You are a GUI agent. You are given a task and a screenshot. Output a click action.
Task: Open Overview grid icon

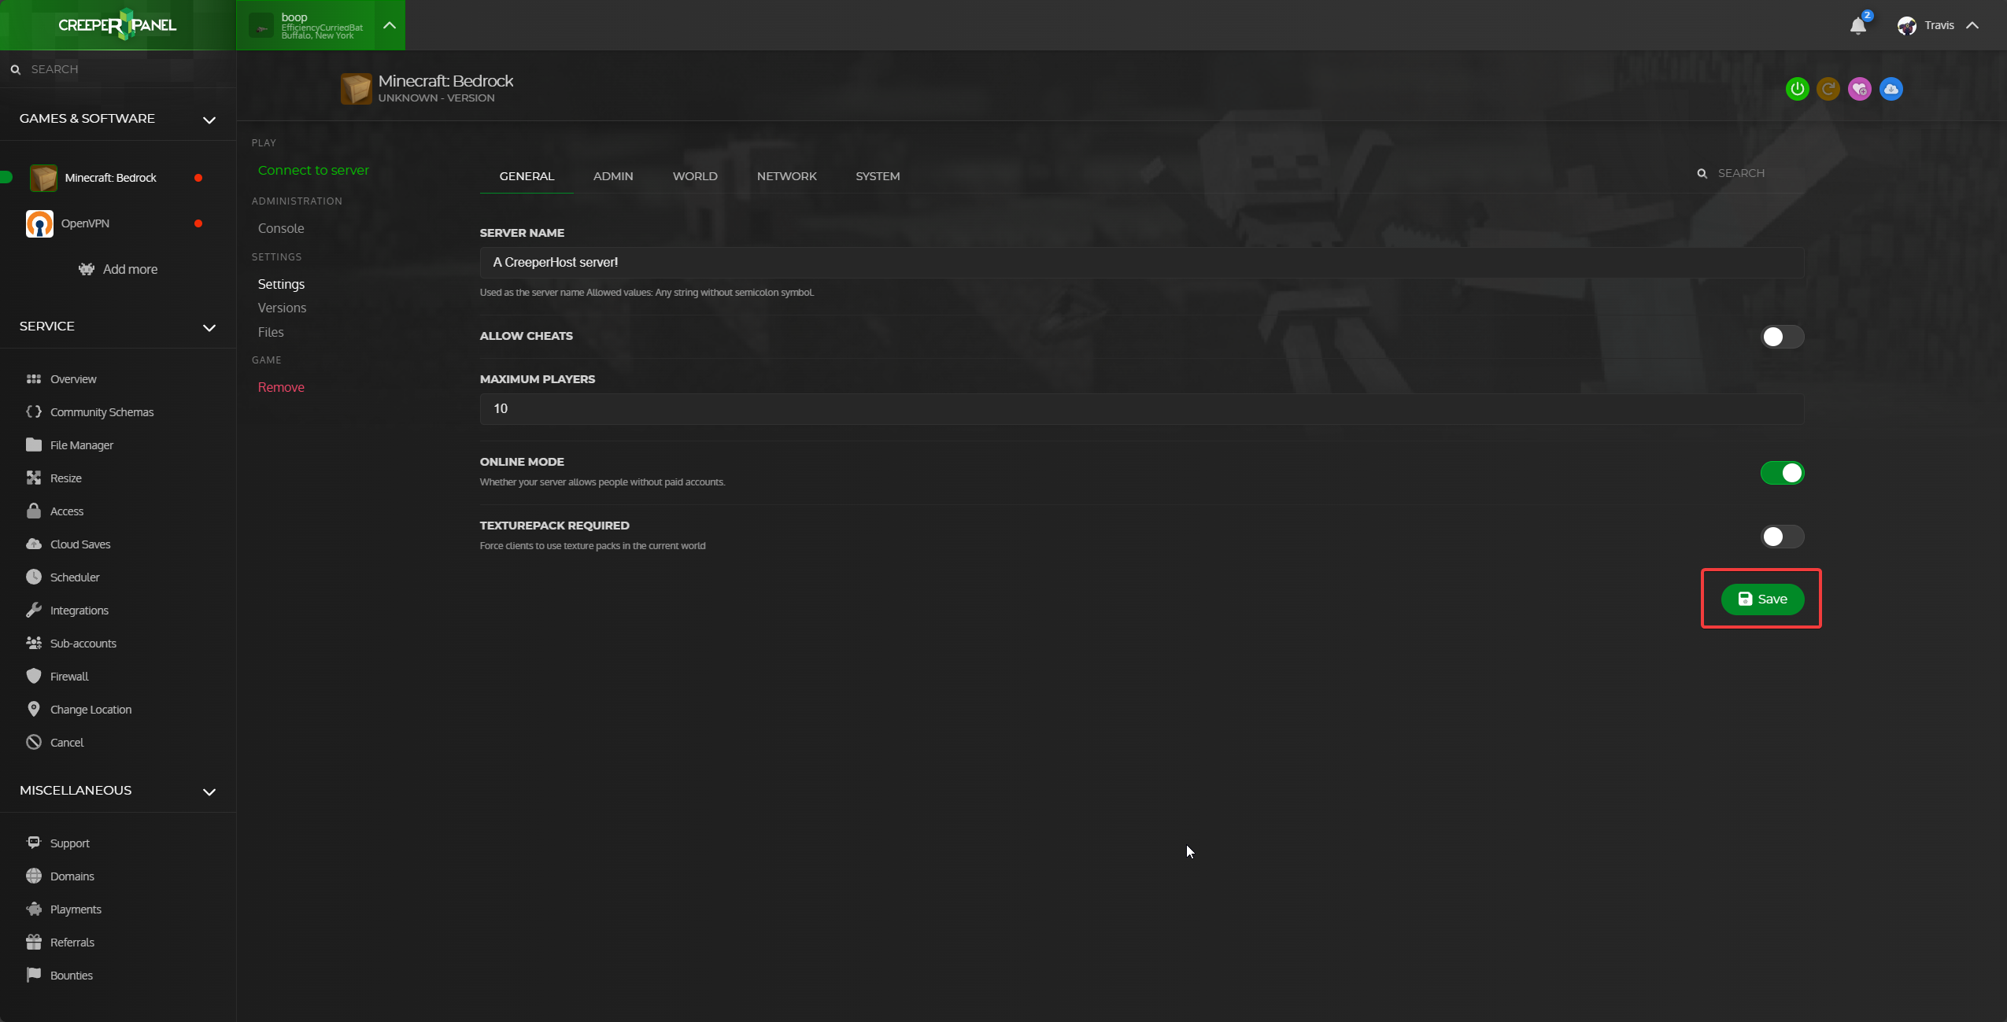[x=34, y=379]
